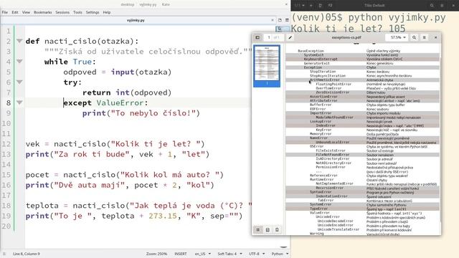
Task: Show thumbnails view in PDF sidebar
Action: 258,230
